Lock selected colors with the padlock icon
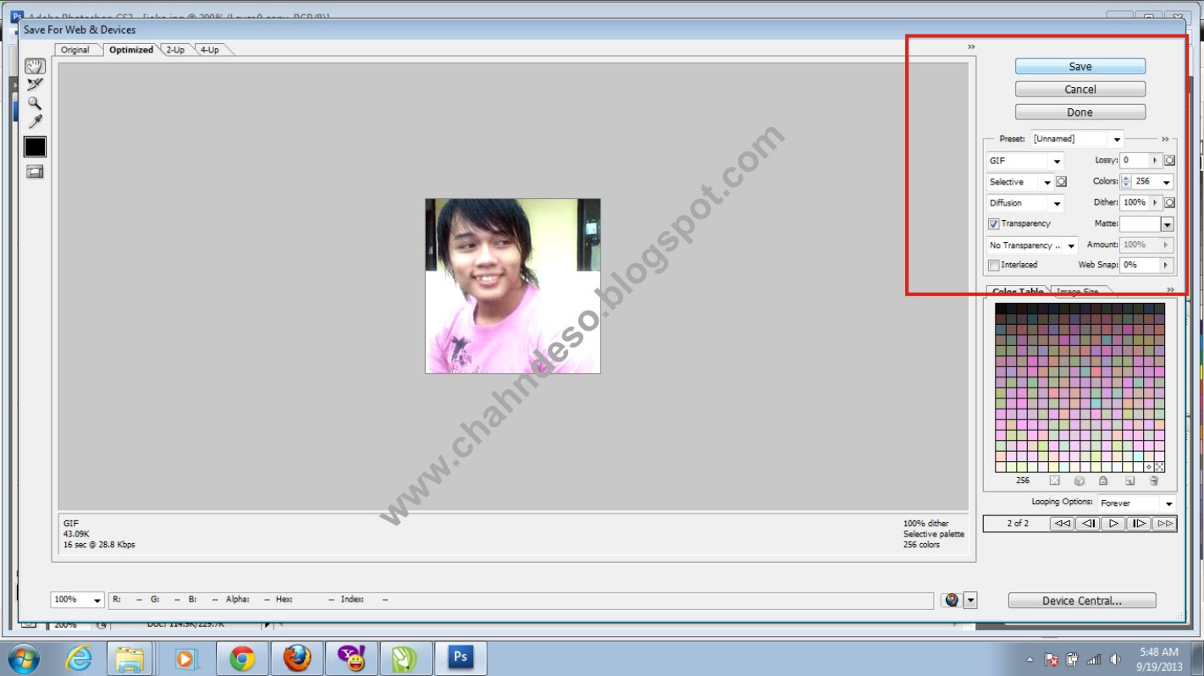 pos(1103,481)
